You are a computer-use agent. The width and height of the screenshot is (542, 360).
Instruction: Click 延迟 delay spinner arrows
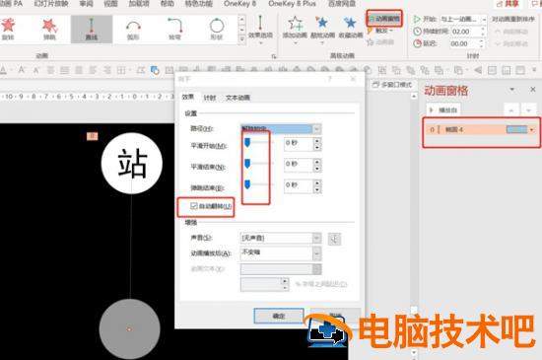tap(481, 44)
